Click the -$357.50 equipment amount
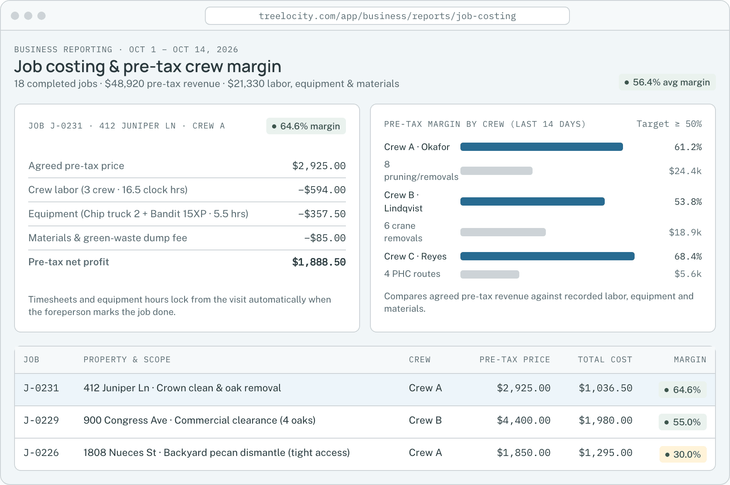This screenshot has height=485, width=730. (322, 214)
